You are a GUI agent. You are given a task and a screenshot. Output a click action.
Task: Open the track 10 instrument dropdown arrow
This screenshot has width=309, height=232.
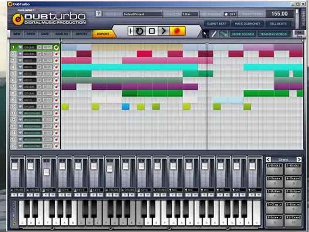[x=20, y=107]
